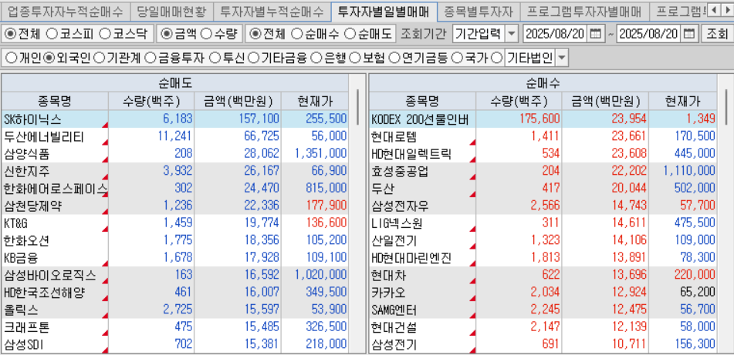This screenshot has width=734, height=355.
Task: Expand the 기간입력 period dropdown
Action: coord(512,34)
